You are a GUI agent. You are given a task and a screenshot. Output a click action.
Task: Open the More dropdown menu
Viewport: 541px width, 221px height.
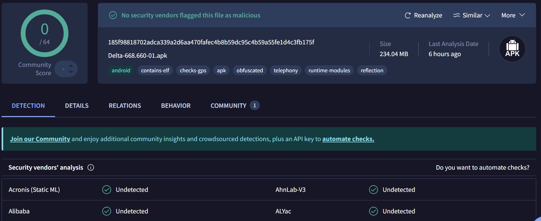tap(513, 15)
